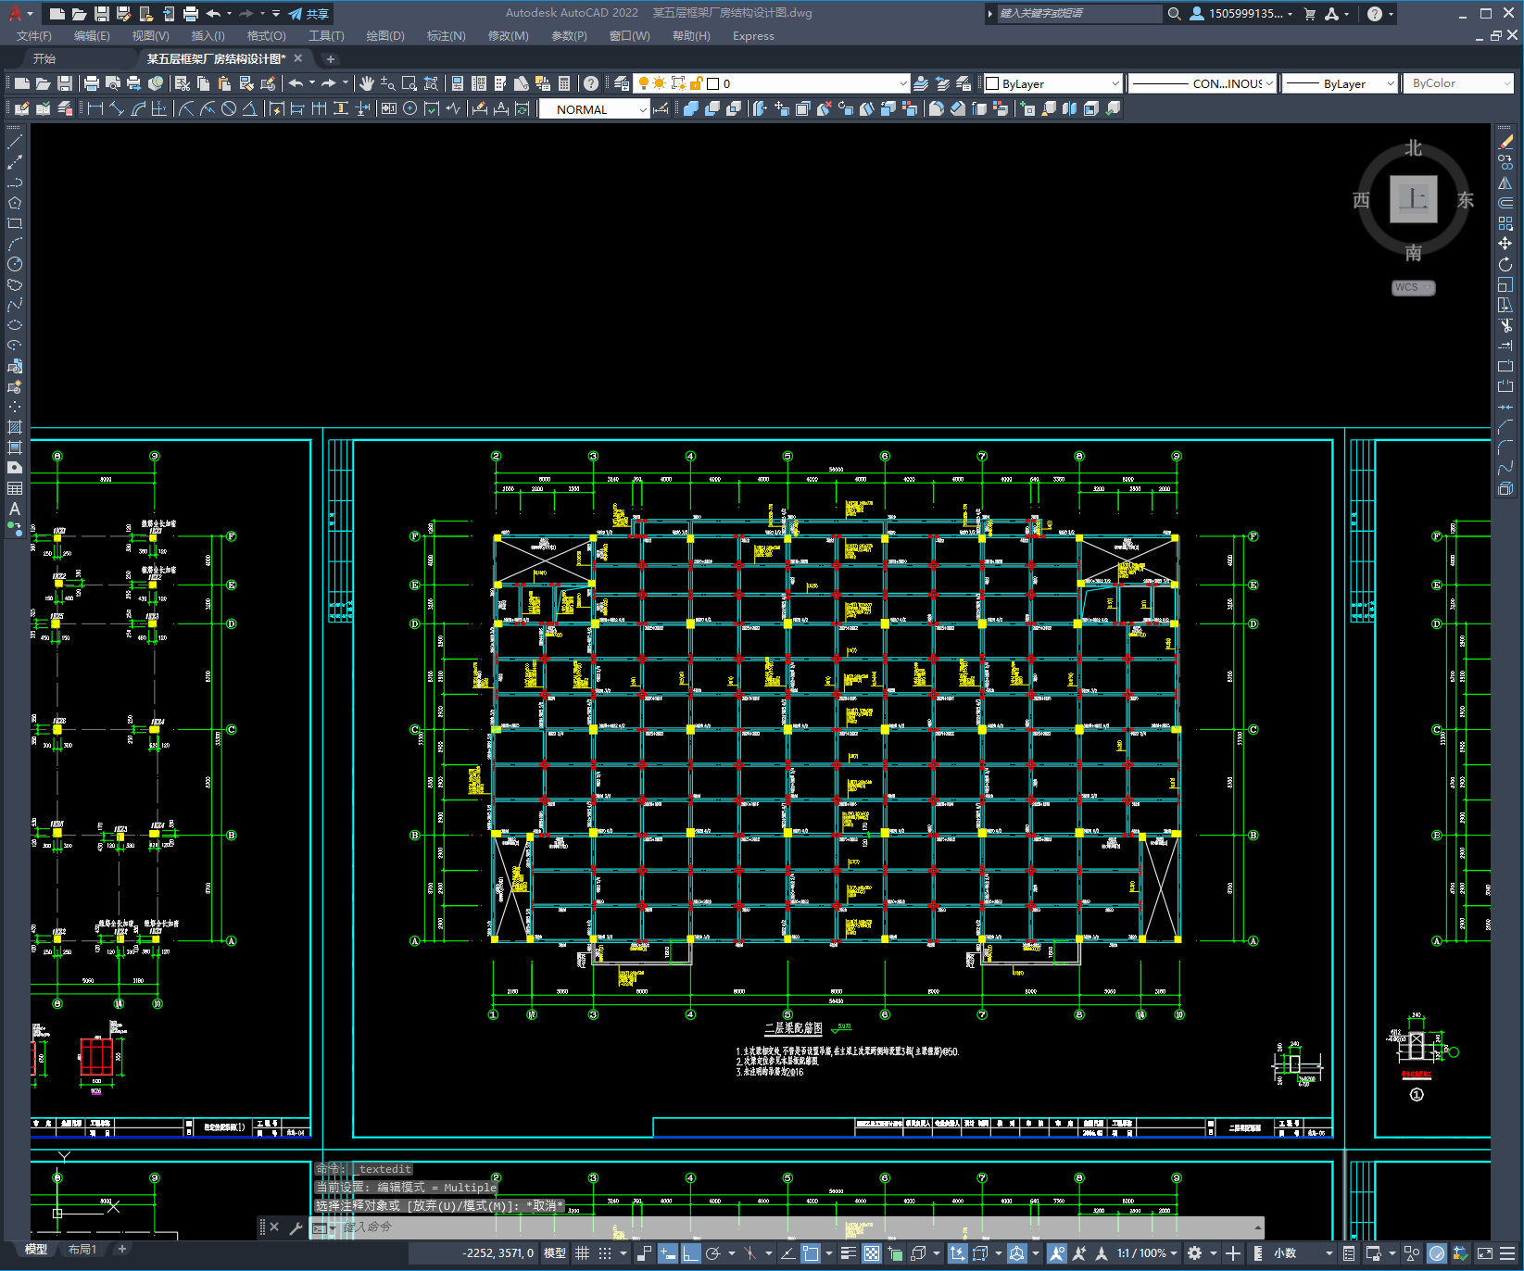Open command line customize wrench icon
The height and width of the screenshot is (1271, 1524).
pos(296,1227)
